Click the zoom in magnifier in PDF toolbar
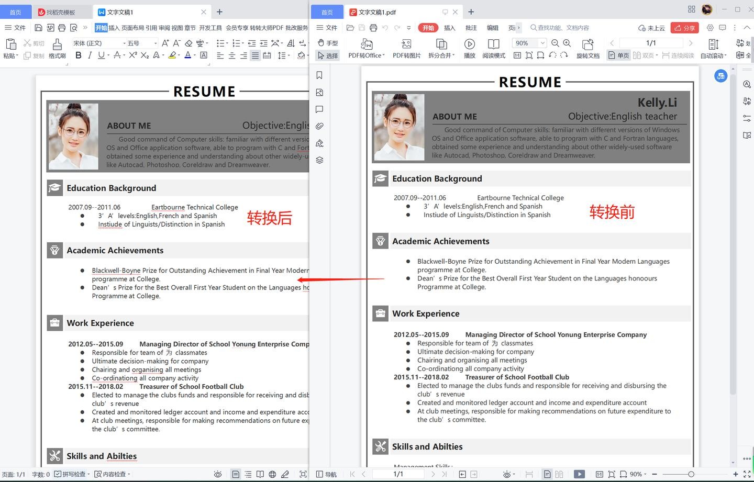Image resolution: width=754 pixels, height=482 pixels. 567,43
